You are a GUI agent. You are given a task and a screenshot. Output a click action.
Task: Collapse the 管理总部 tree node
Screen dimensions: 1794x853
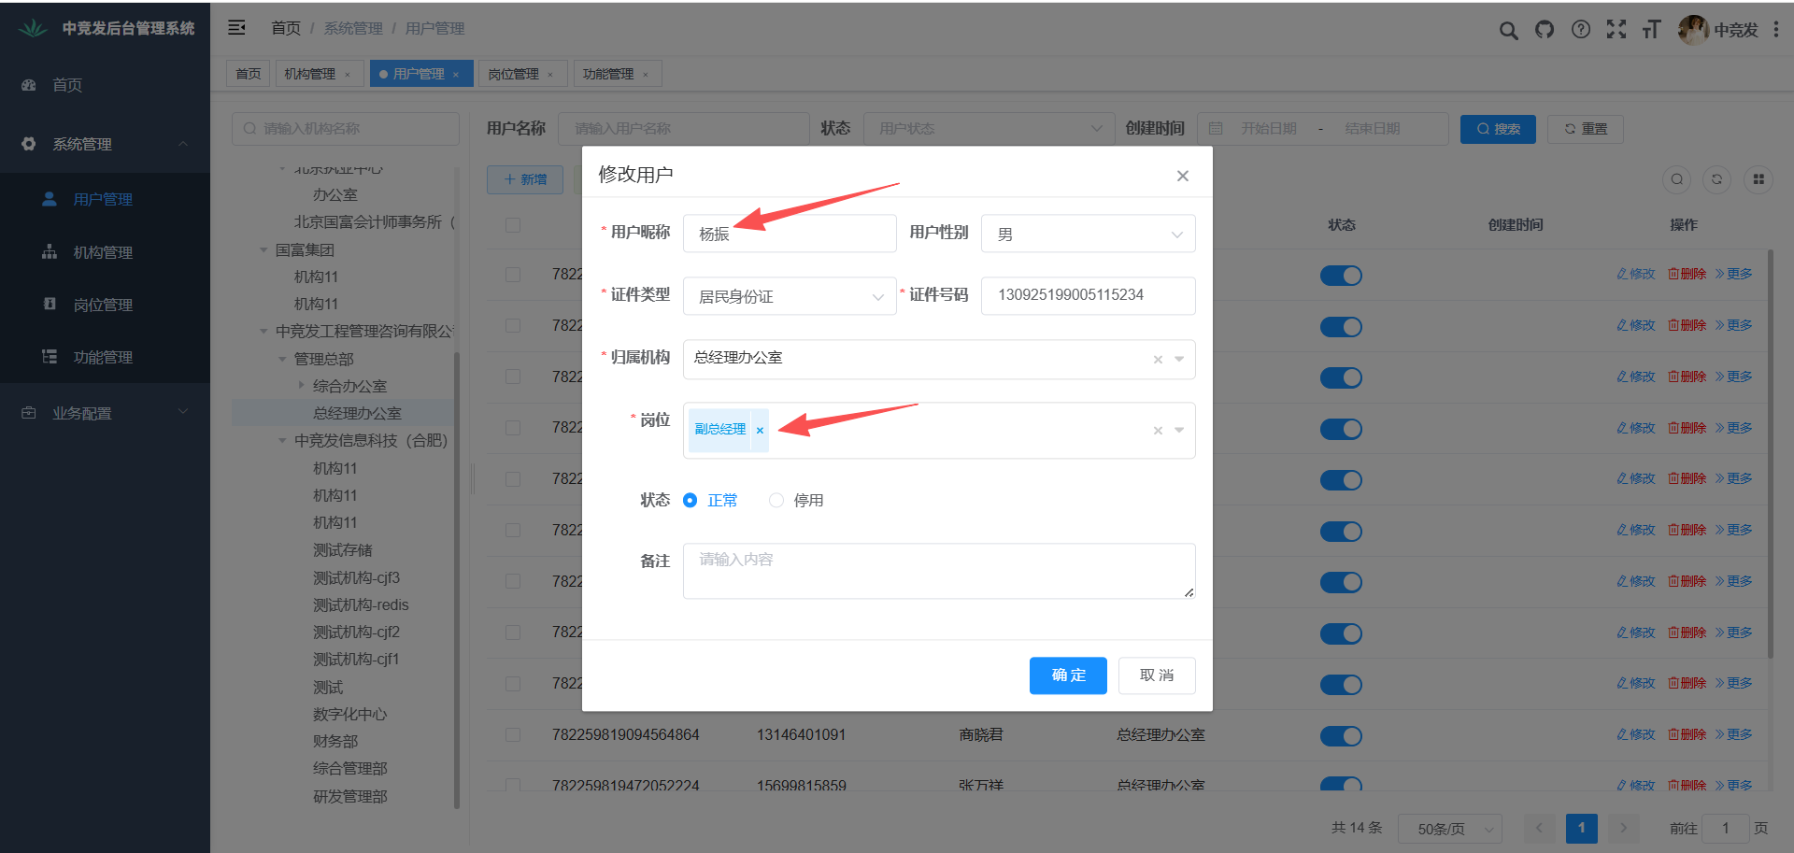282,360
